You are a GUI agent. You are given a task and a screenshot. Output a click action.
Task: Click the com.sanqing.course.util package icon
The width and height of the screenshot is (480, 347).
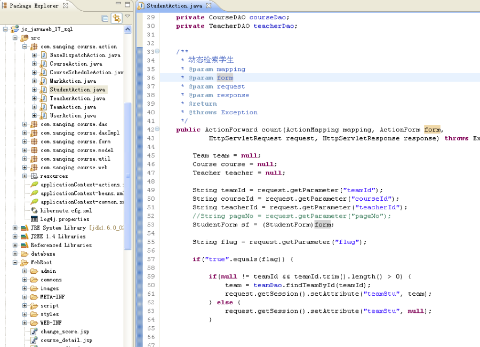(35, 159)
